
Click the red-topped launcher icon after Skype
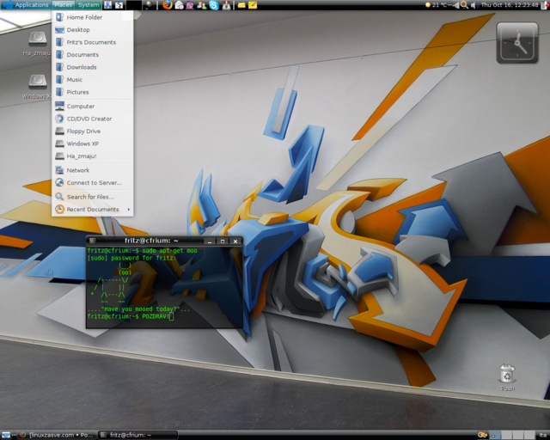point(227,5)
